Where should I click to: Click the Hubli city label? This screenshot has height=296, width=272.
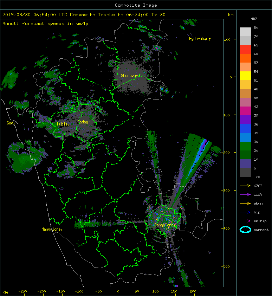(x=63, y=124)
